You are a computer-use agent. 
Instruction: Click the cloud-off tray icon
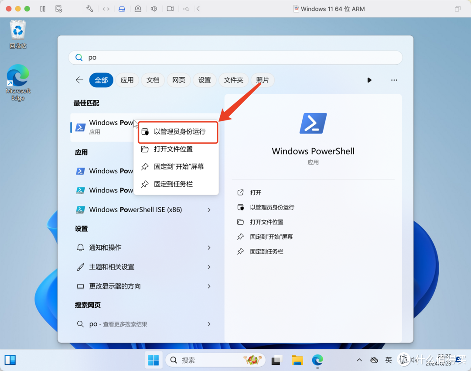pyautogui.click(x=374, y=360)
